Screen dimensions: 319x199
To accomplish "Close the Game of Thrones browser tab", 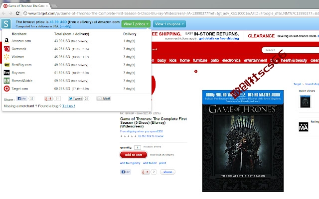I will [47, 6].
